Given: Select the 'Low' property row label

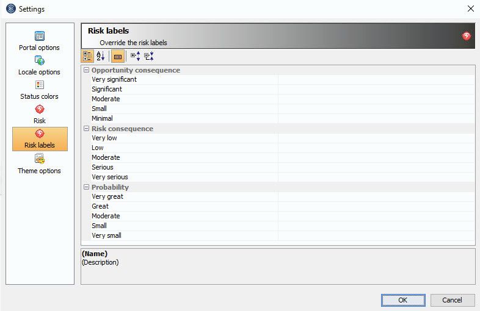Looking at the screenshot, I should [97, 148].
